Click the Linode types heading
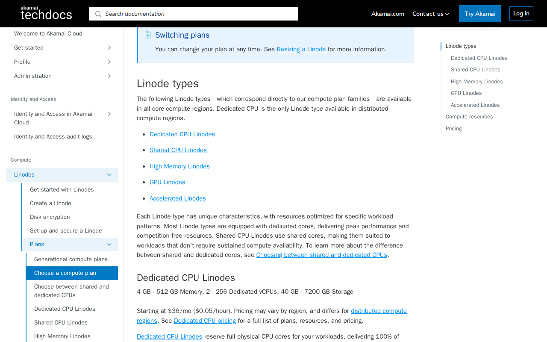The image size is (547, 342). 168,83
